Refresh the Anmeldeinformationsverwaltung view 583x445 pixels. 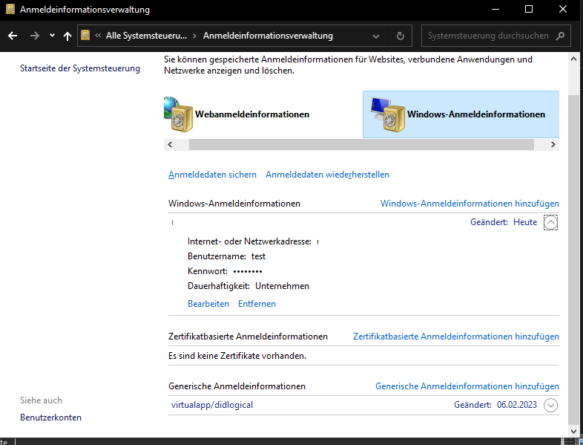click(400, 36)
